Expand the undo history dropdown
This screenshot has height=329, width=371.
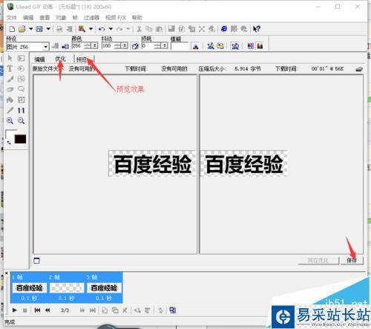[x=111, y=29]
